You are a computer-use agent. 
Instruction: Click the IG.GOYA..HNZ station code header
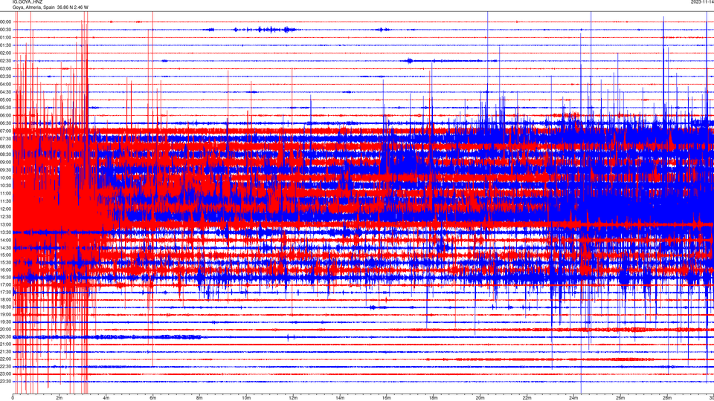pyautogui.click(x=28, y=1)
